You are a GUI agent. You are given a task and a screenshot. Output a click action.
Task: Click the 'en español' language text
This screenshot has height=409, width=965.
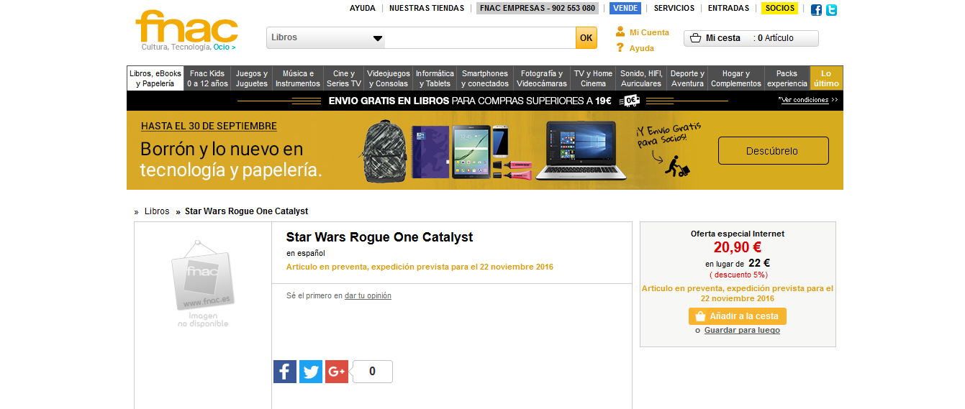click(306, 253)
